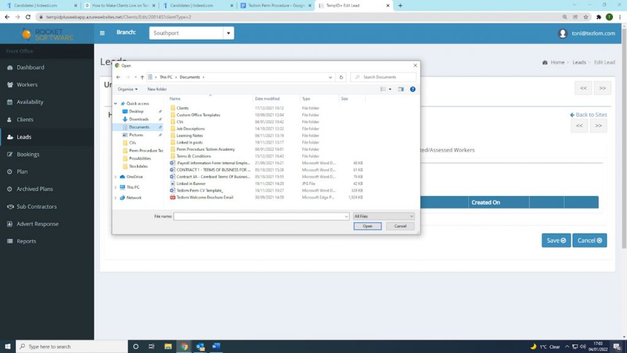Go up one folder level in dialog

142,77
